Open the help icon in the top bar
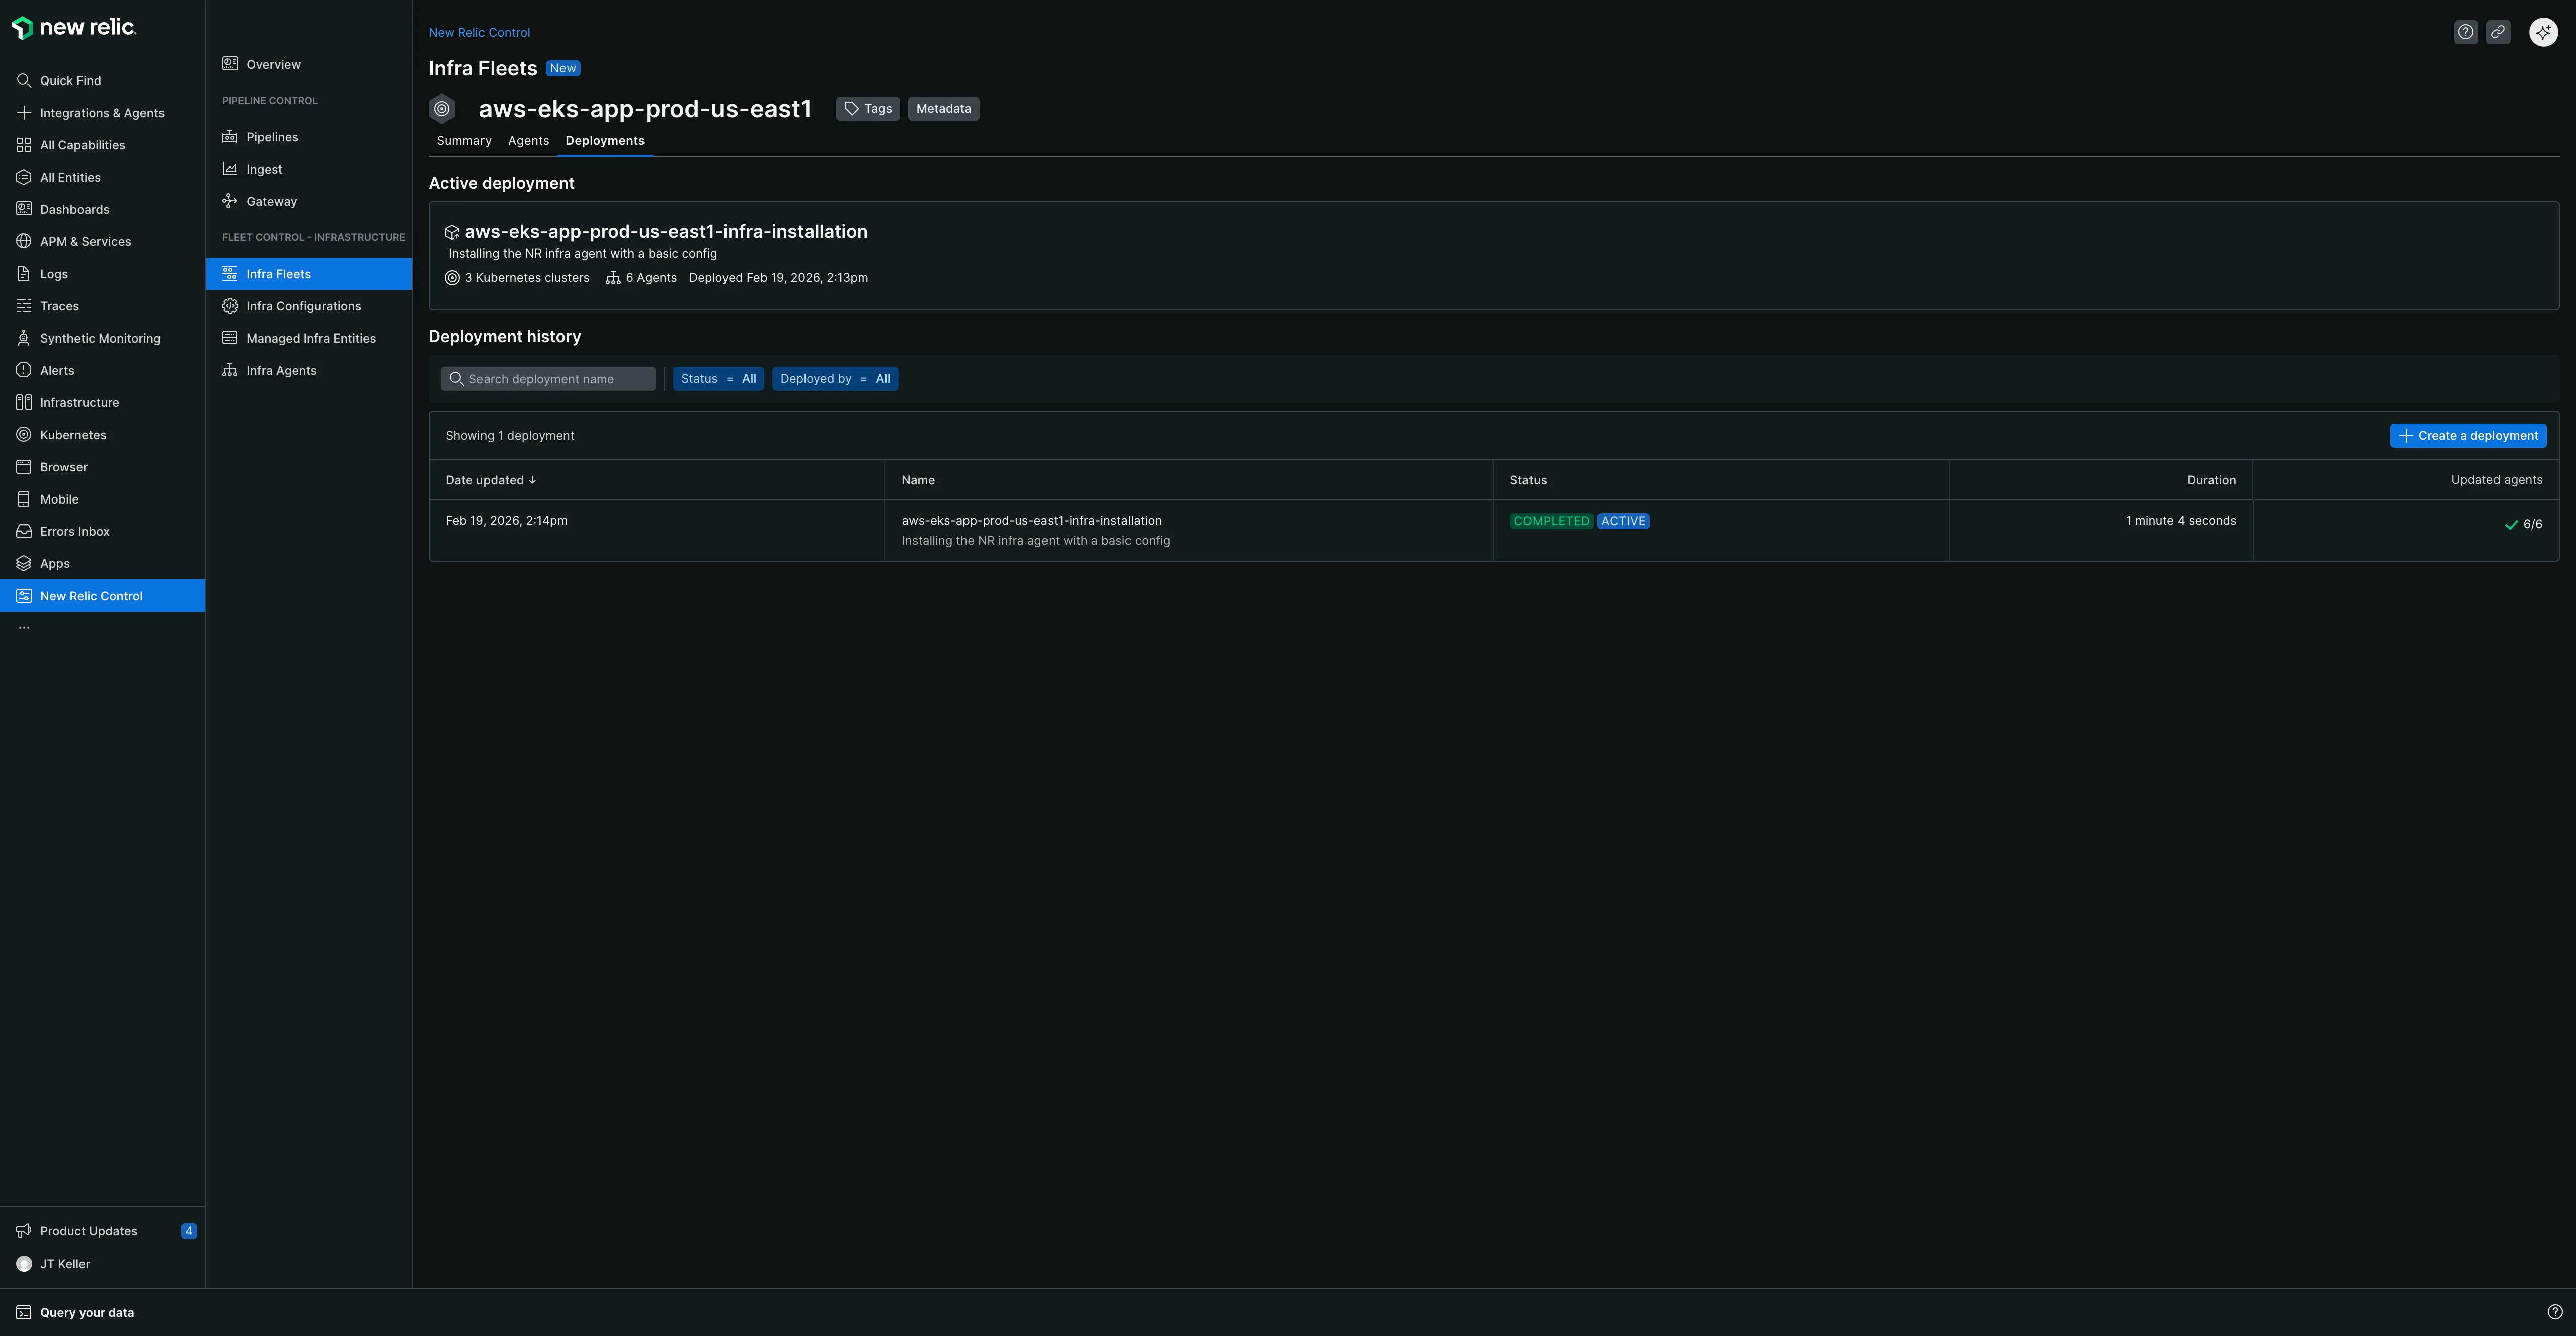 click(x=2465, y=32)
